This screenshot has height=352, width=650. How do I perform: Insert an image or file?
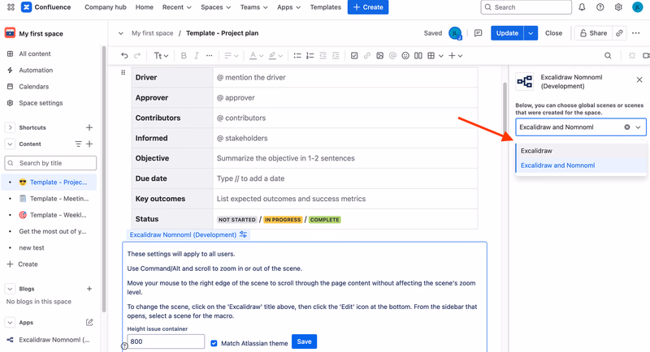(379, 55)
